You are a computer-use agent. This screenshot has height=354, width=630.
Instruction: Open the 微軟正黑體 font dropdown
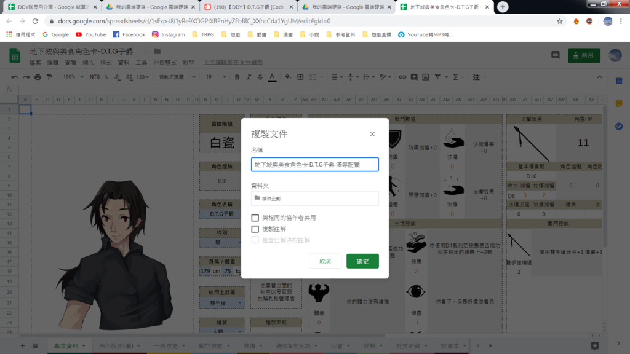coord(177,77)
